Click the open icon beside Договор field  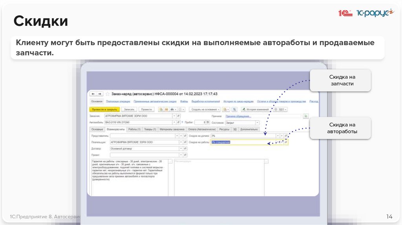(185, 149)
